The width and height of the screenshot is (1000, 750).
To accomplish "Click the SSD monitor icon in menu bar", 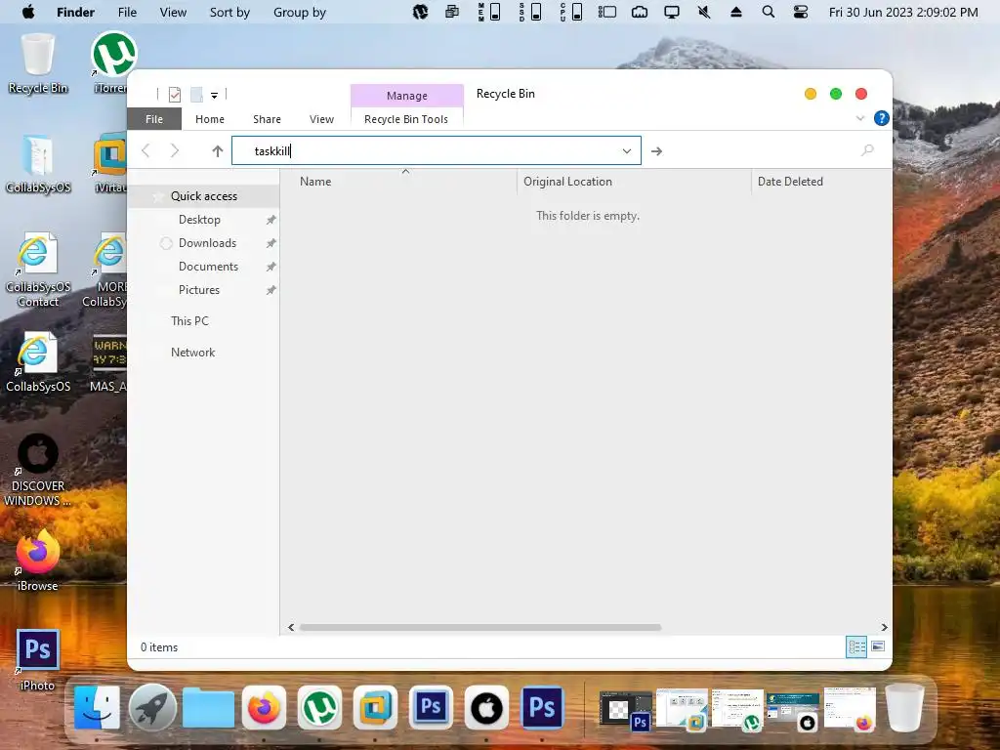I will (x=530, y=12).
